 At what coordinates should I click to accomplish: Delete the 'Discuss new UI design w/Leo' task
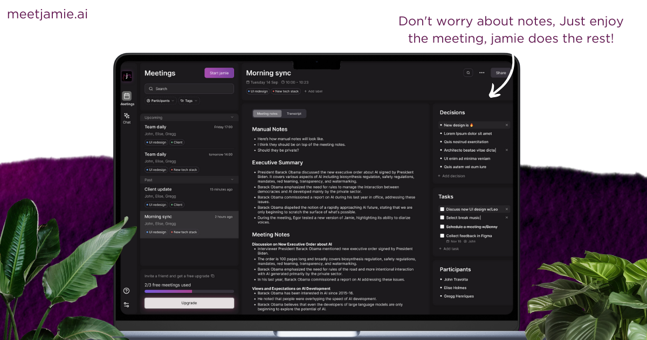tap(507, 209)
